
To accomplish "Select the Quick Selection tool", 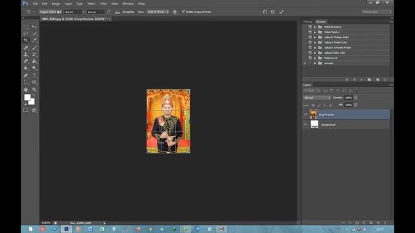I will click(34, 34).
